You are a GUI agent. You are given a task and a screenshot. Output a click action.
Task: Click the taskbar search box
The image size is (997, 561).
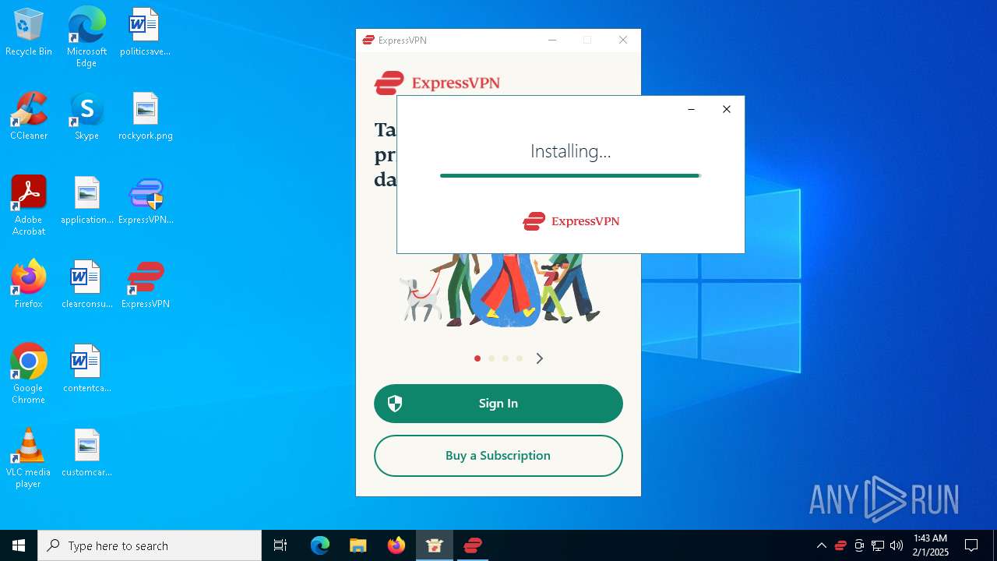point(150,545)
